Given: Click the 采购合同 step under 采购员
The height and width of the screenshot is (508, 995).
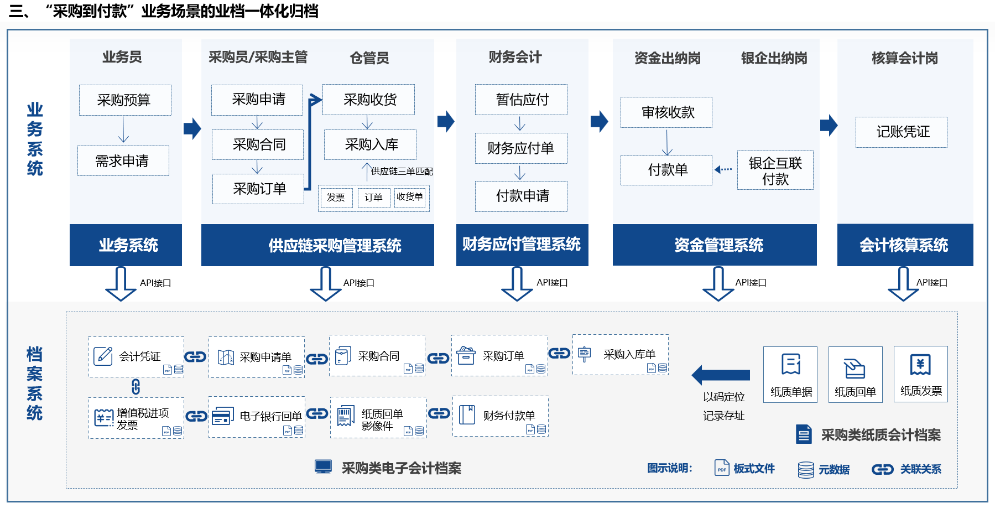Looking at the screenshot, I should [258, 144].
